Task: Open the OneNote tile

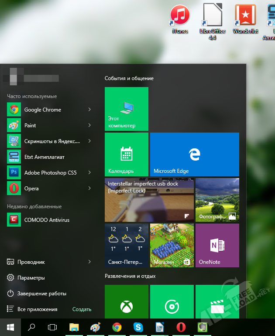Action: tap(217, 245)
